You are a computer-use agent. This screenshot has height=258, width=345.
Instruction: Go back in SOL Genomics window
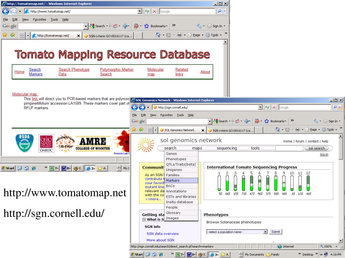pos(135,107)
